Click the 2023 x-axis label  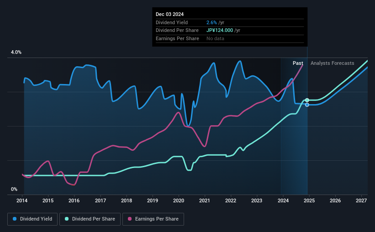[x=257, y=200]
